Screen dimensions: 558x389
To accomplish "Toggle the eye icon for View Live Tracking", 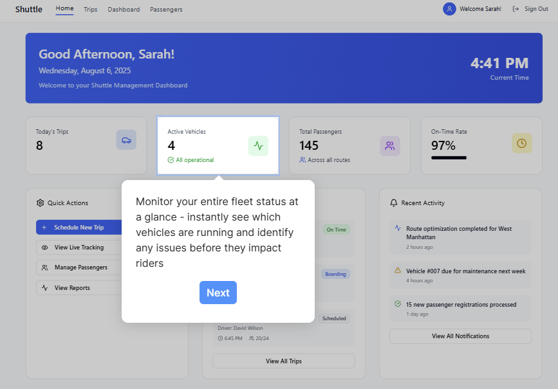I will coord(45,247).
